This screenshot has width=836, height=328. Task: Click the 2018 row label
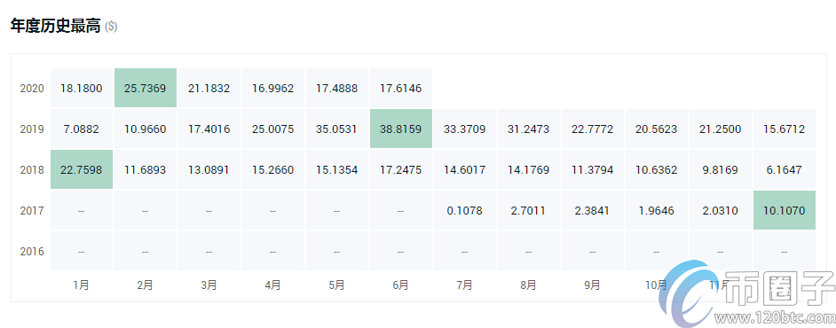click(x=32, y=170)
